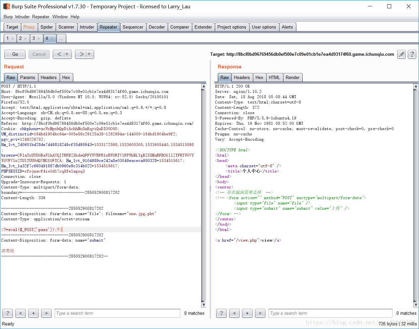The image size is (419, 329).
Task: Show request Raw view
Action: tap(11, 77)
